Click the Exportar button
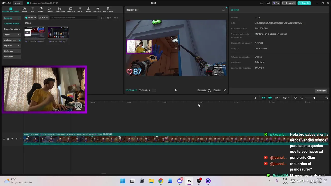Screen dimensions: 331x186 click(304, 3)
